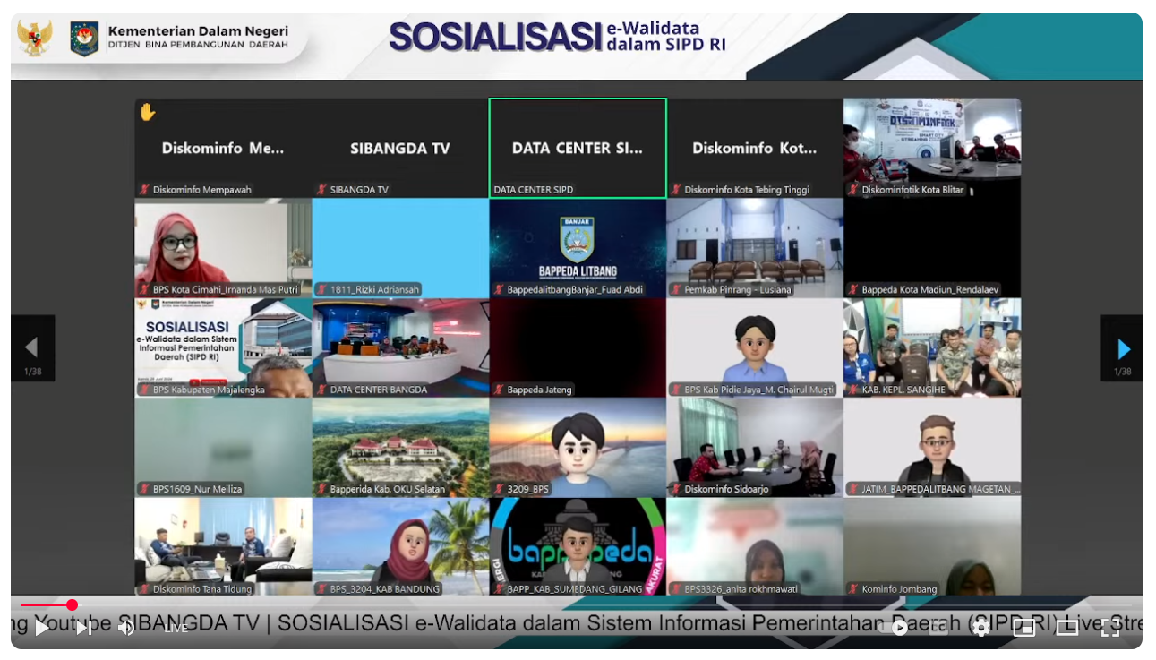
Task: Select the BPS Kabupaten Majalengka presentation tile
Action: coord(223,347)
